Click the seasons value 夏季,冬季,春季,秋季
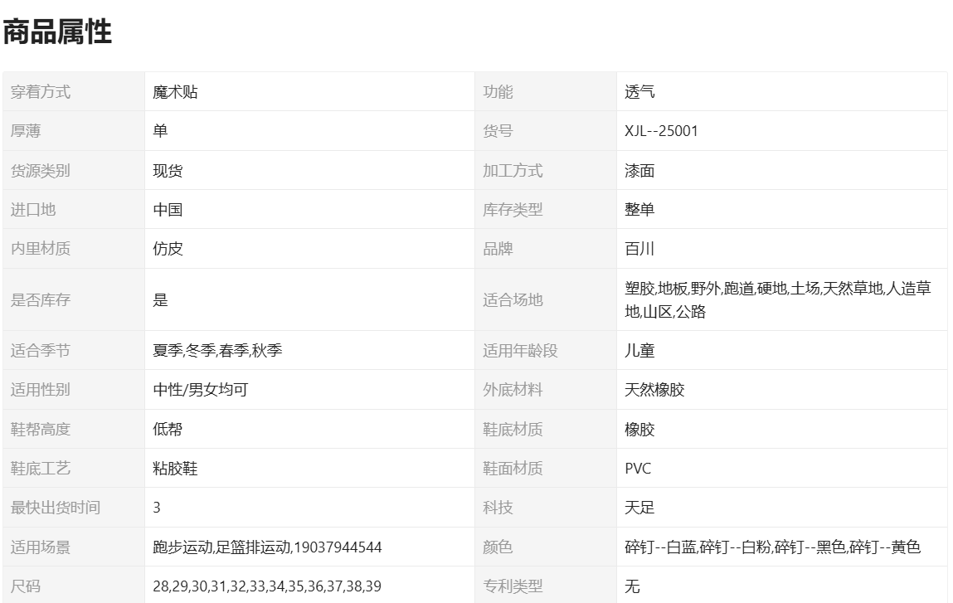The image size is (953, 603). (217, 351)
